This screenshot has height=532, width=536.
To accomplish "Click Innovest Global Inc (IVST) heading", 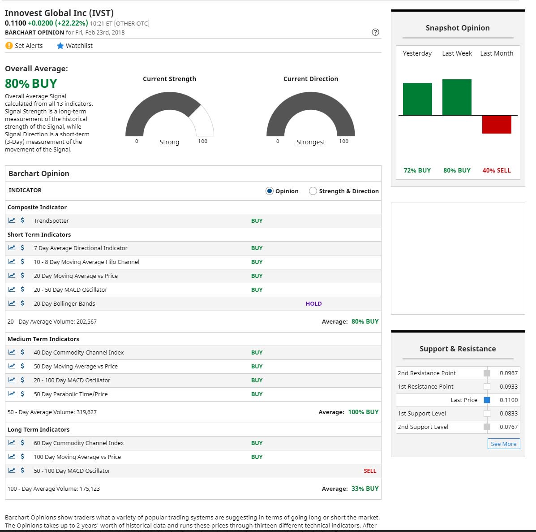I will (59, 13).
